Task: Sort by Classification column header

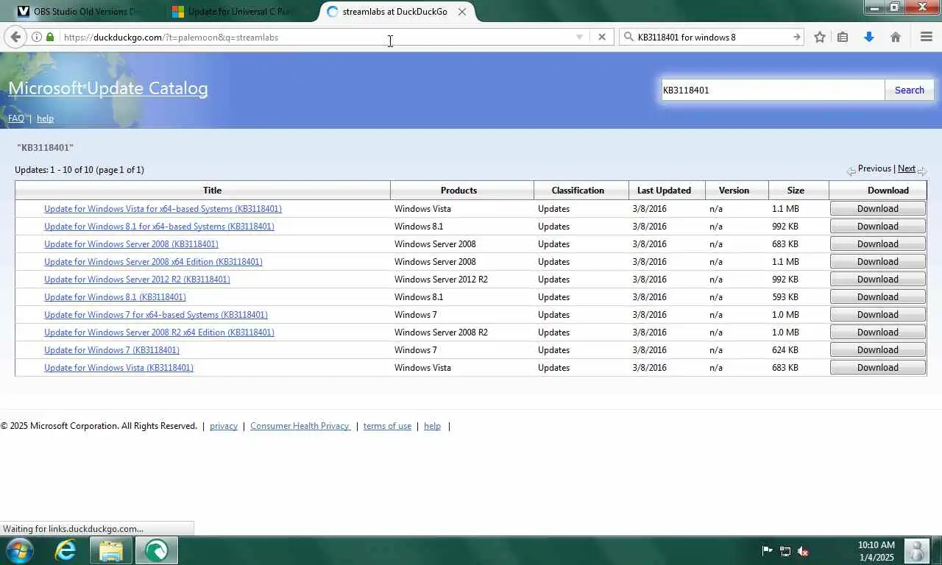Action: click(581, 191)
